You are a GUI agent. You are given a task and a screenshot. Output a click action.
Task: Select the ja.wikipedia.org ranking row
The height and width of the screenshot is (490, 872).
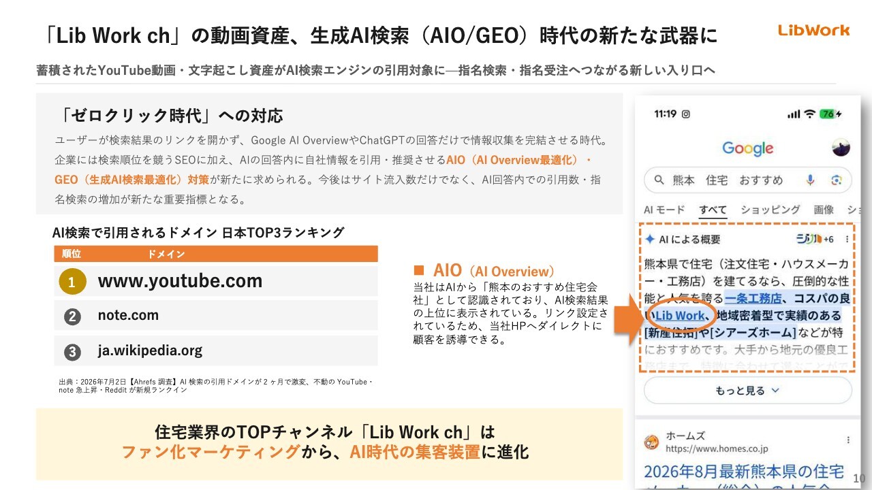(216, 351)
